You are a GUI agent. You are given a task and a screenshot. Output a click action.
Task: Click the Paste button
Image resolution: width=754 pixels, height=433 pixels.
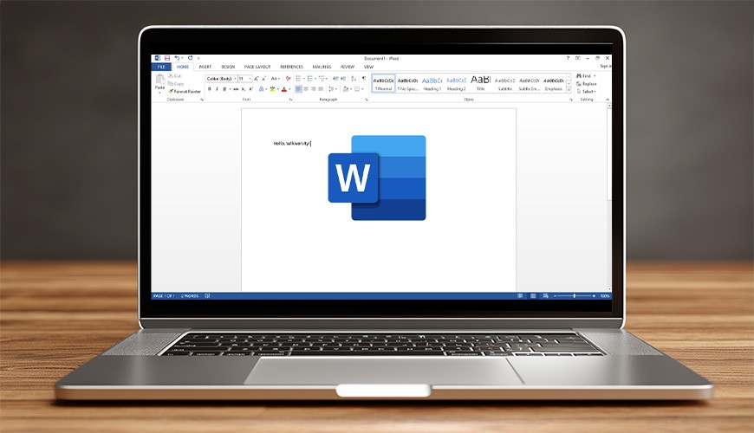point(159,82)
